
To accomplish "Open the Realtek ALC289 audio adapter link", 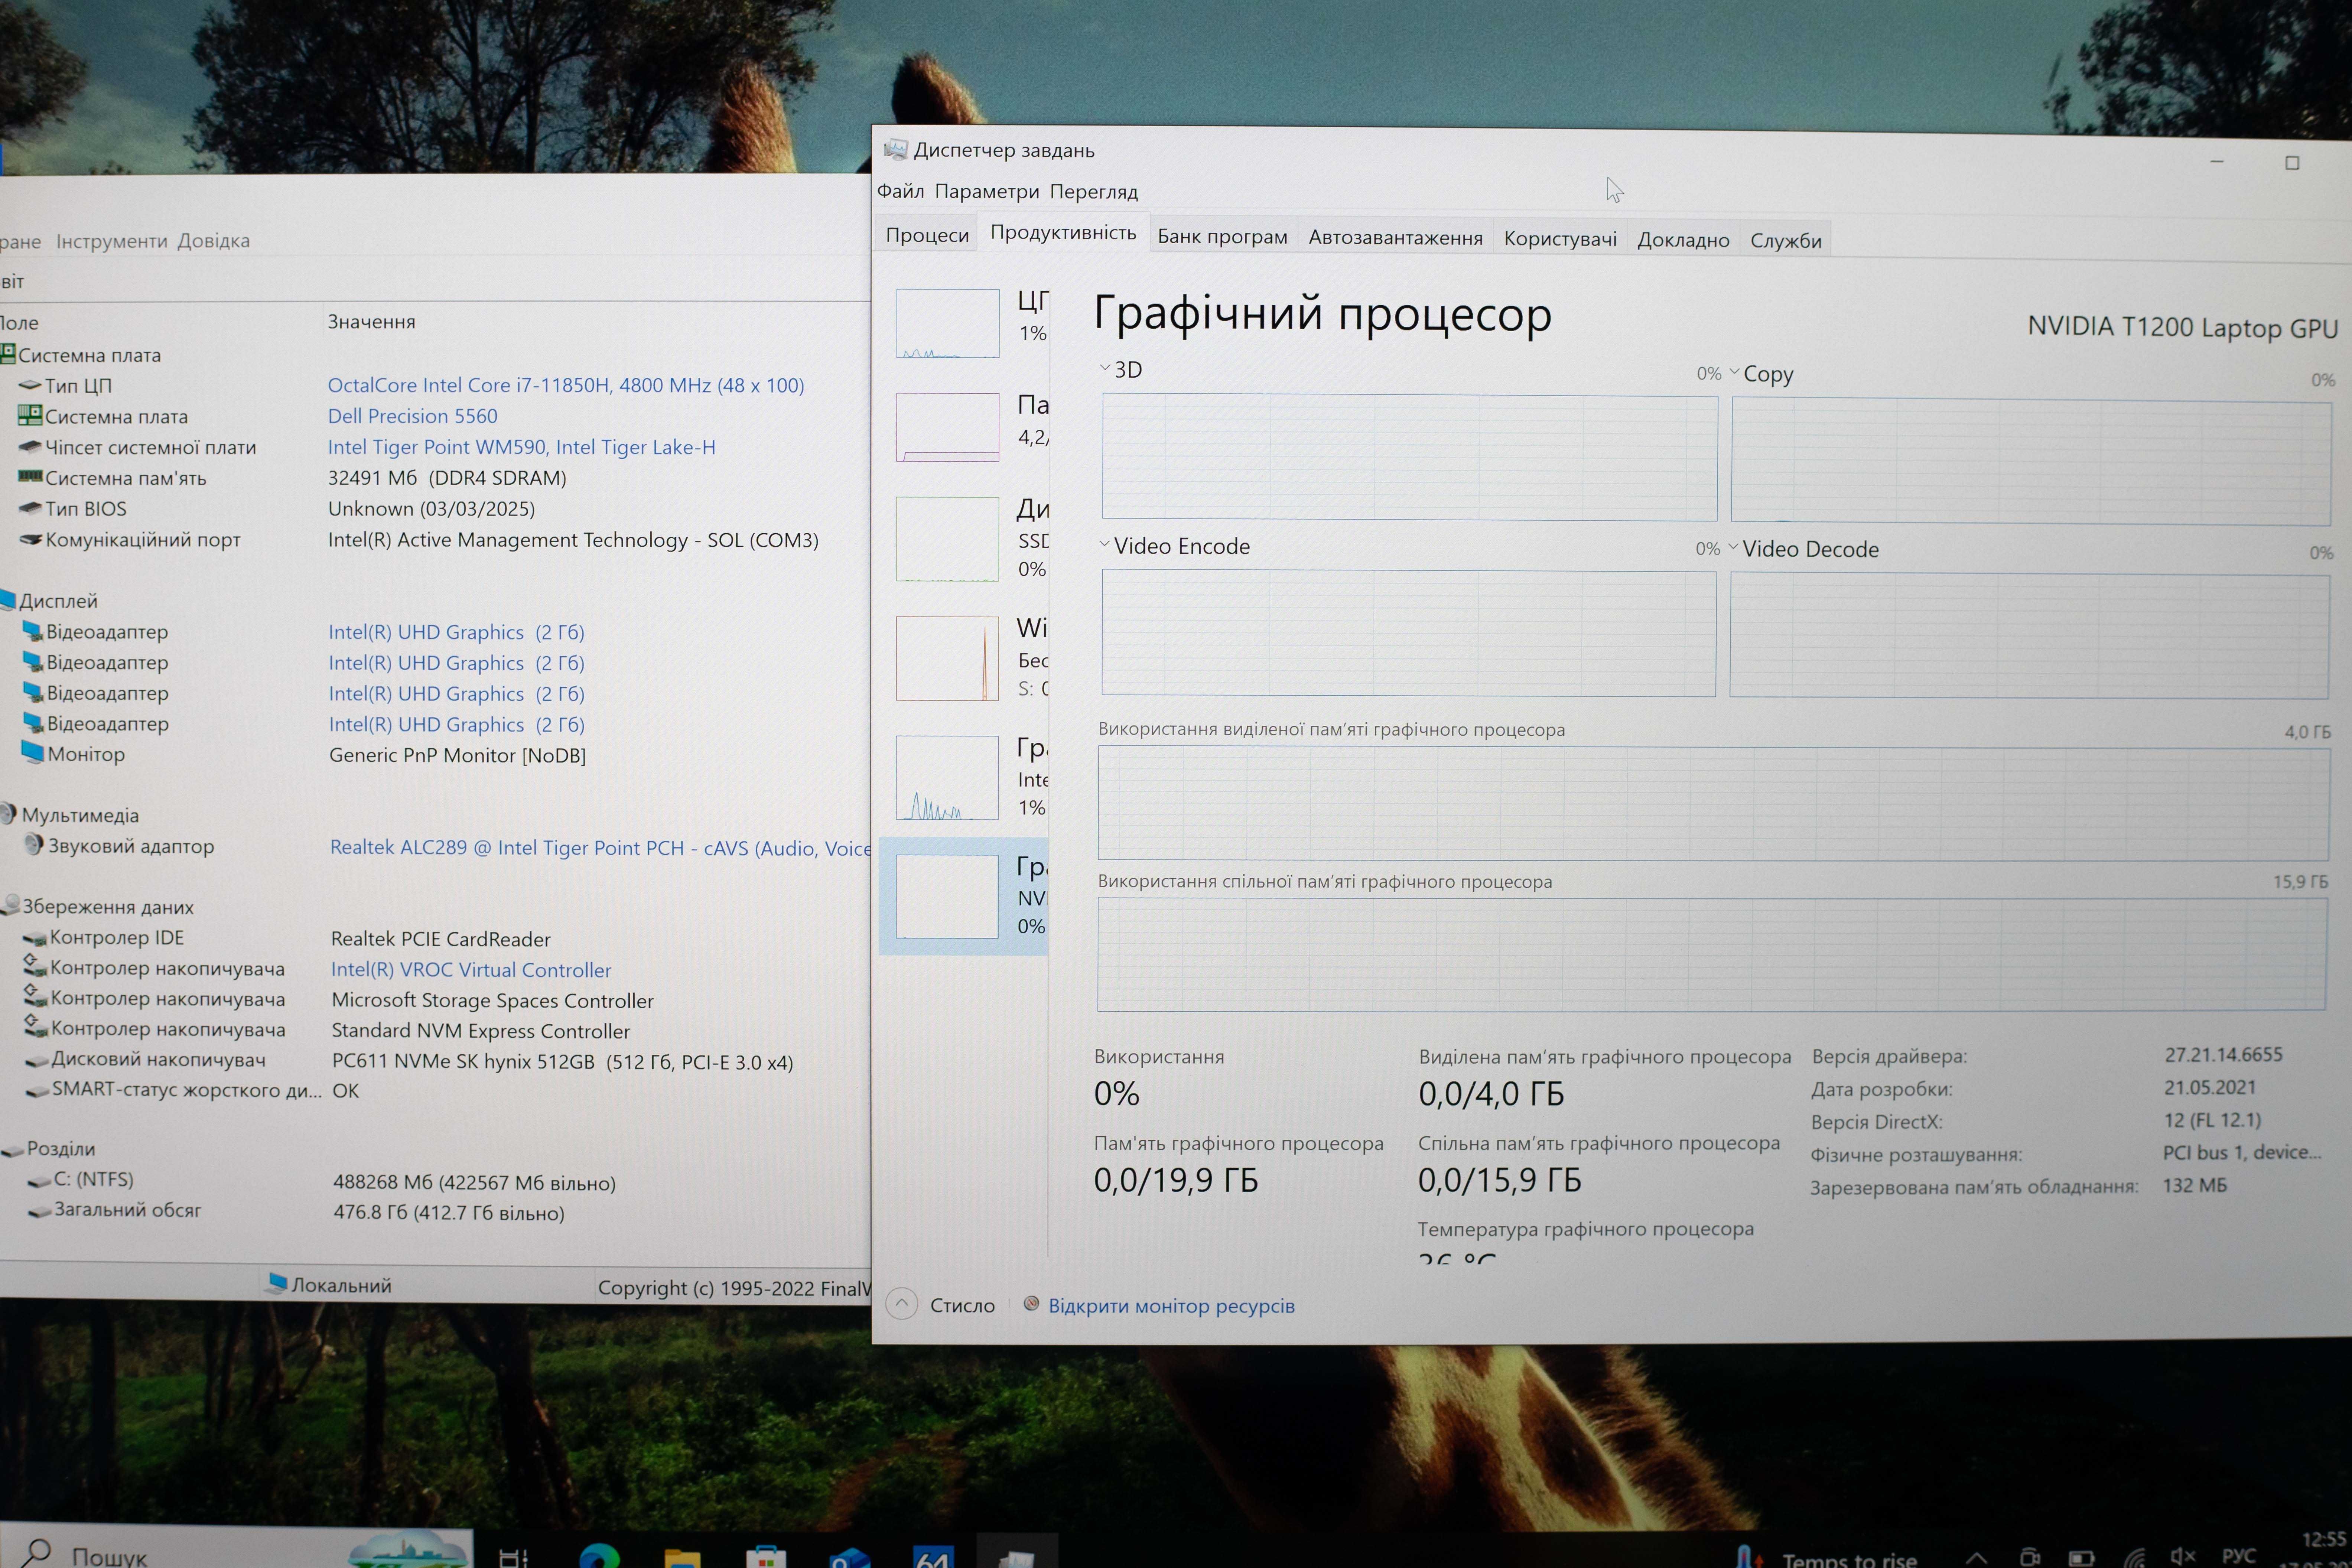I will [600, 848].
